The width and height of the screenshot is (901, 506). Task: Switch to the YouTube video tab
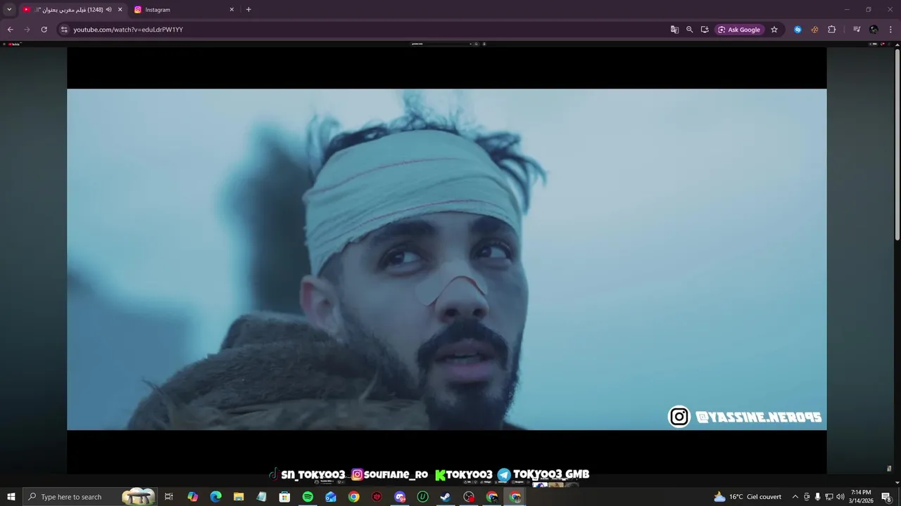click(x=73, y=10)
